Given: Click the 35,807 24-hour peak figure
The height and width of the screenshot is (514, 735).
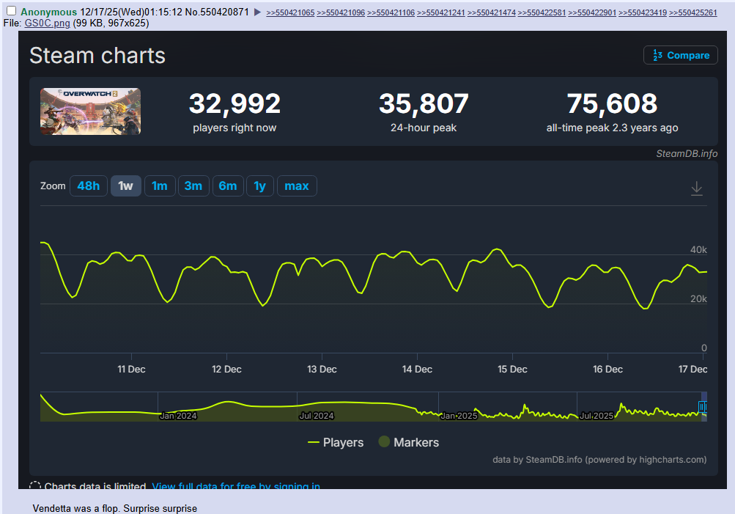Looking at the screenshot, I should [x=424, y=103].
